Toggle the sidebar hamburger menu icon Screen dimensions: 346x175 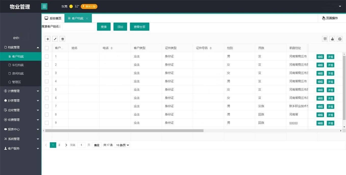44,7
